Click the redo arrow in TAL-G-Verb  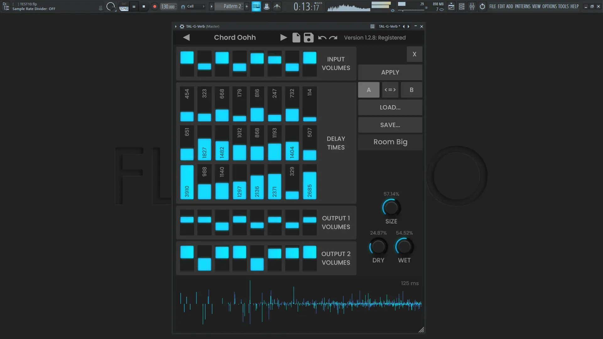(333, 38)
